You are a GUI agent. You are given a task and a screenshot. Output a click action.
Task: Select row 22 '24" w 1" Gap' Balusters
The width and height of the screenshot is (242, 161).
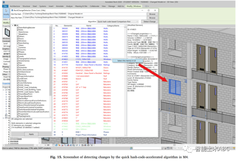tap(88, 87)
